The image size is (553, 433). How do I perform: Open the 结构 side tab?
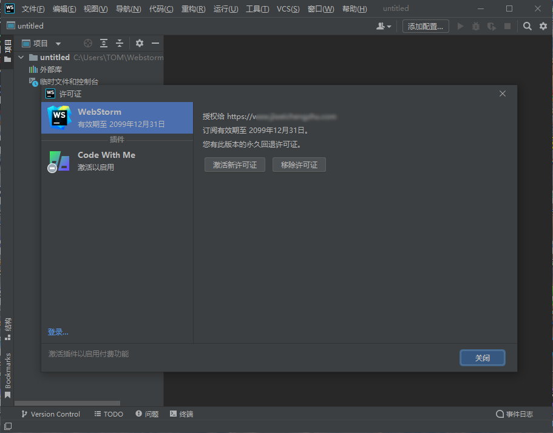[x=7, y=329]
